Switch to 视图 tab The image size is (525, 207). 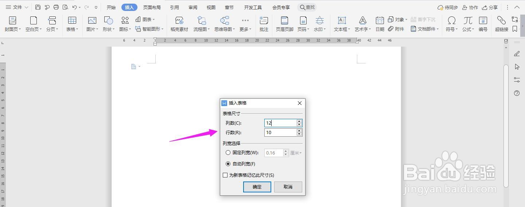click(211, 7)
